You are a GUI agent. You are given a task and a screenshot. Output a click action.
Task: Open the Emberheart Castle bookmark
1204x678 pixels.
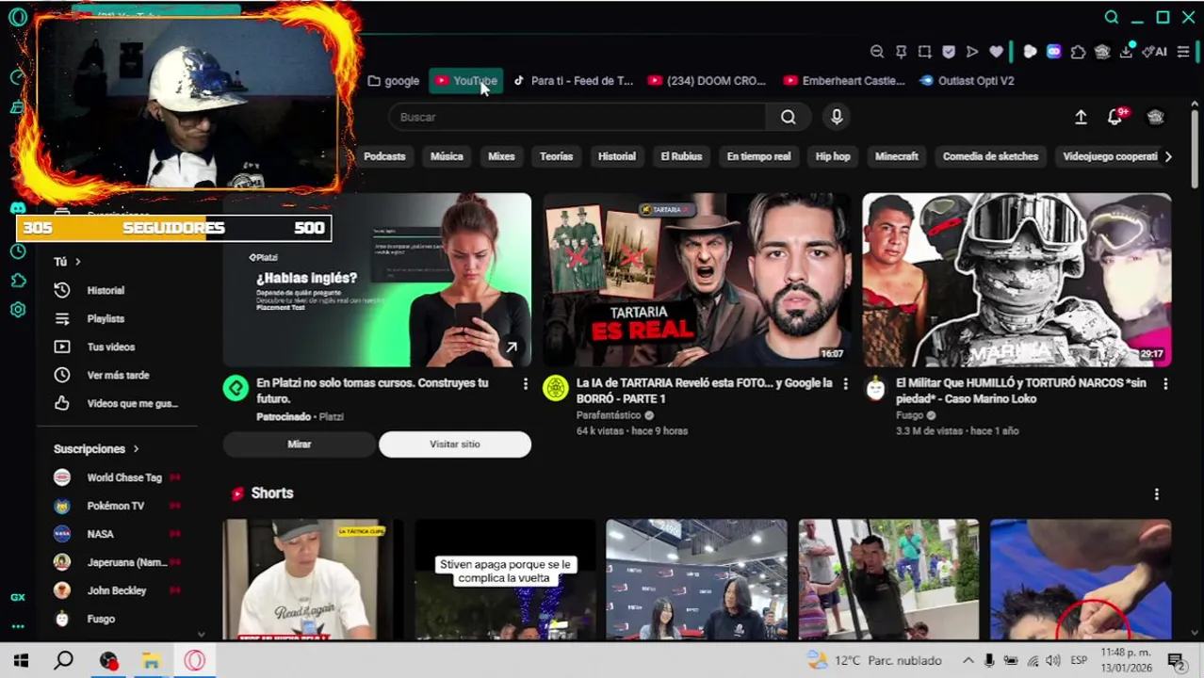click(x=844, y=81)
